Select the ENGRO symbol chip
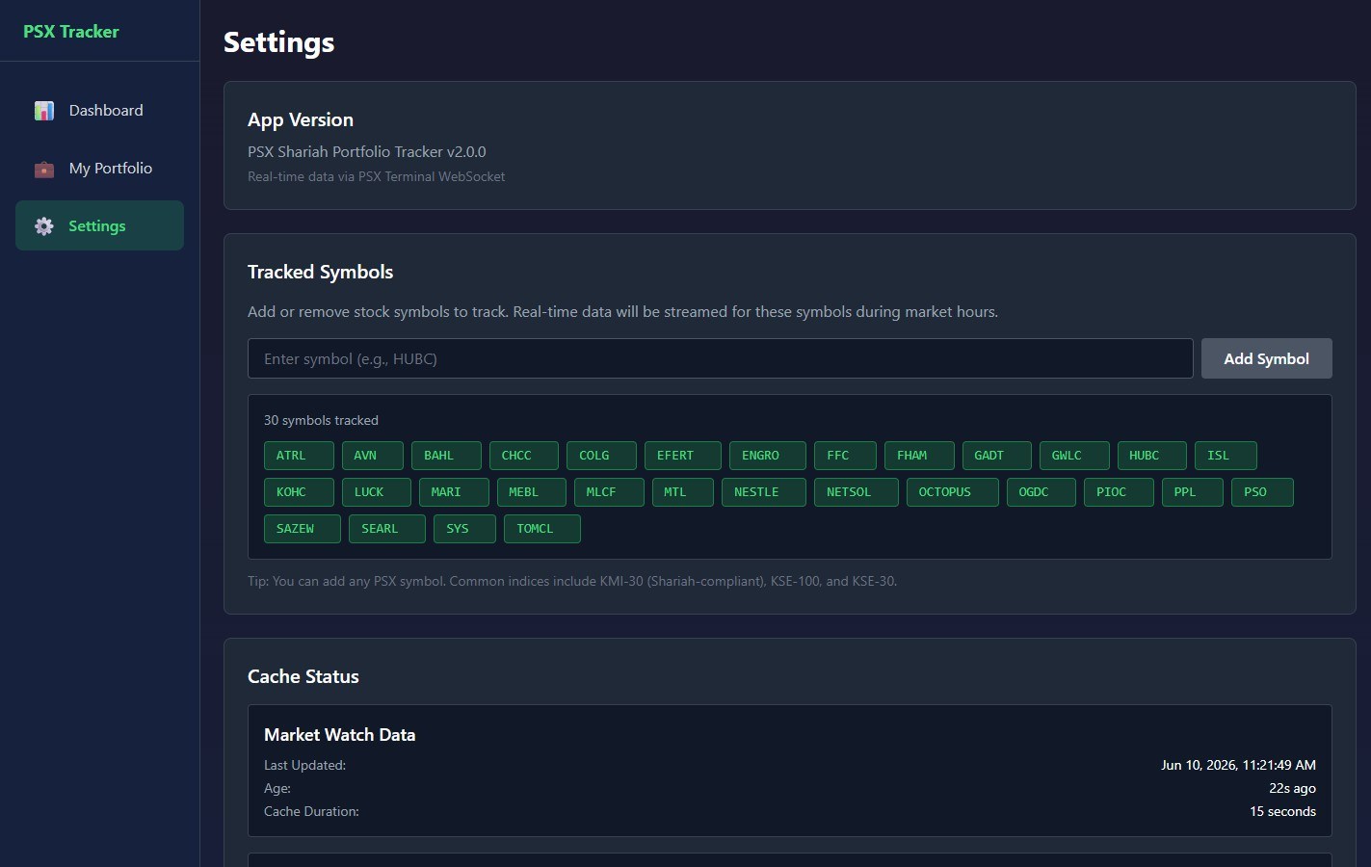This screenshot has height=867, width=1371. [768, 456]
